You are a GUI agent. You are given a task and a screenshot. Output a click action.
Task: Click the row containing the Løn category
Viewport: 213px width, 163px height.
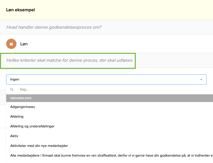coord(77,44)
